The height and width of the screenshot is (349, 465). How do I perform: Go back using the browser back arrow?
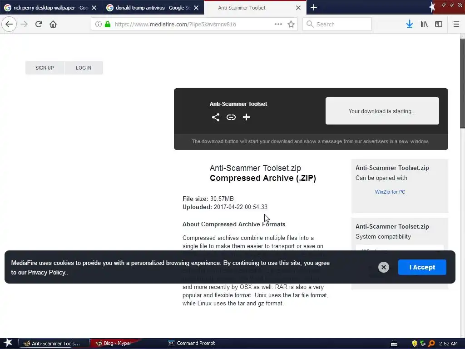(x=9, y=25)
